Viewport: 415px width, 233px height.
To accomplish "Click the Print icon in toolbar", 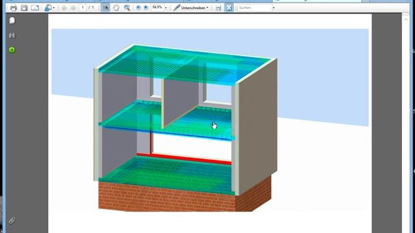I will 13,8.
